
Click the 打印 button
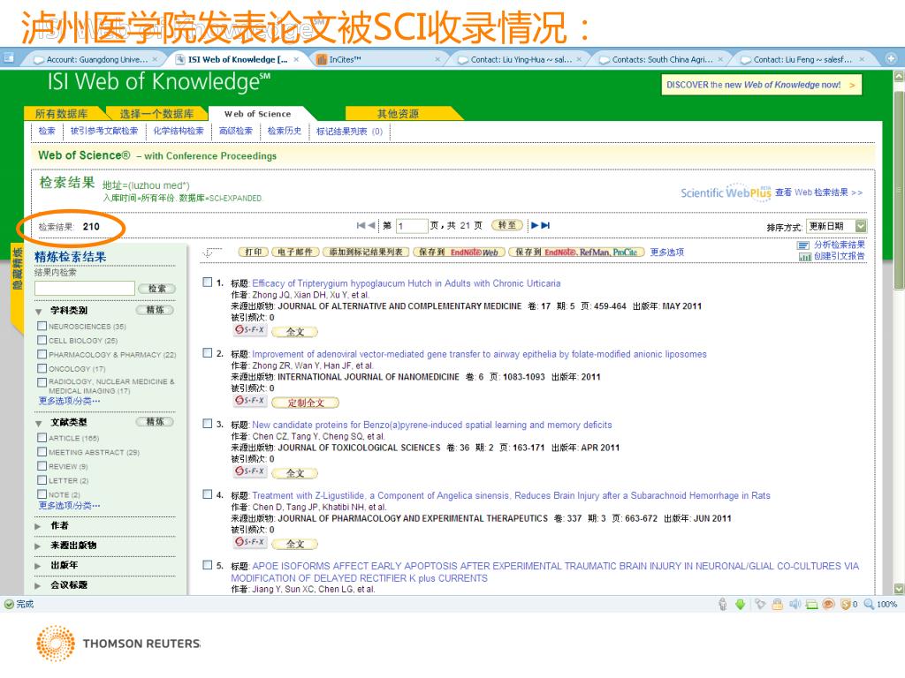[254, 252]
